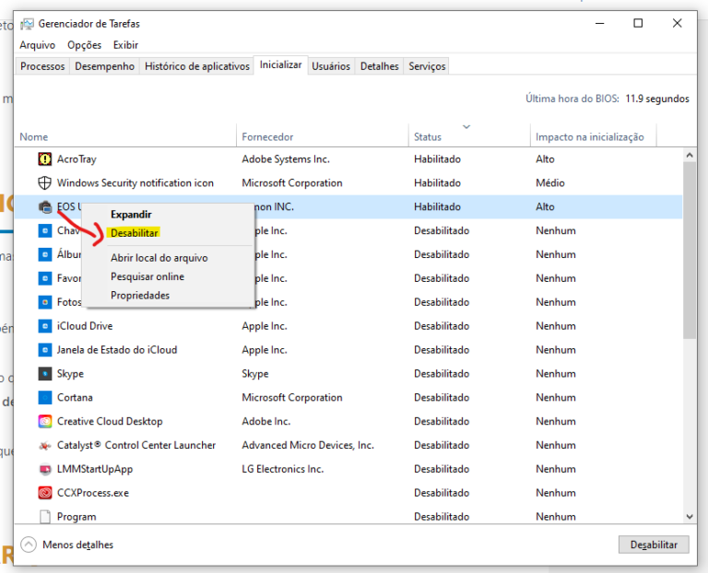The height and width of the screenshot is (573, 708).
Task: Click the AcroTray startup item icon
Action: click(45, 159)
